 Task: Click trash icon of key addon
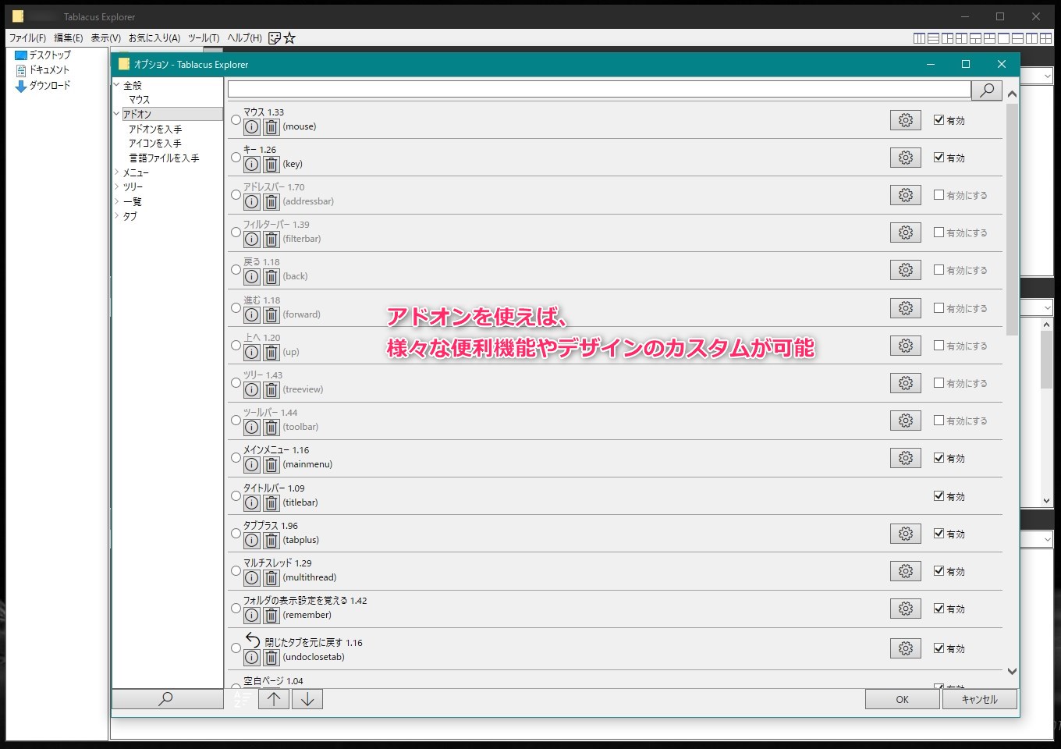click(271, 164)
